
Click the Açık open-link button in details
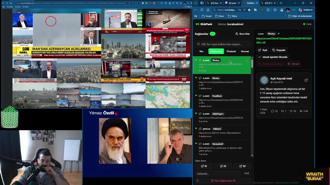(263, 50)
